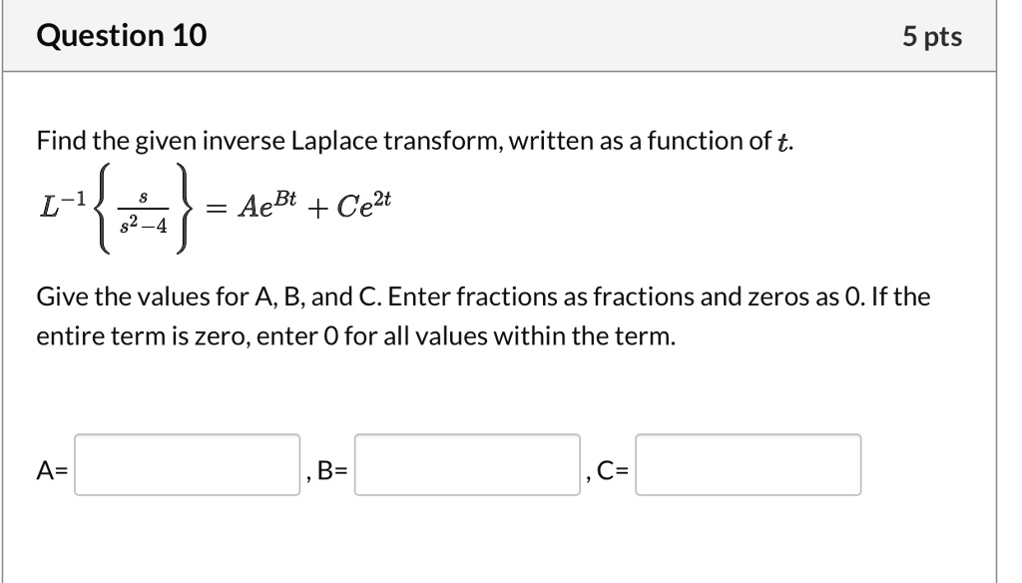Place cursor in the leftmost answer box
1022x583 pixels.
point(185,465)
